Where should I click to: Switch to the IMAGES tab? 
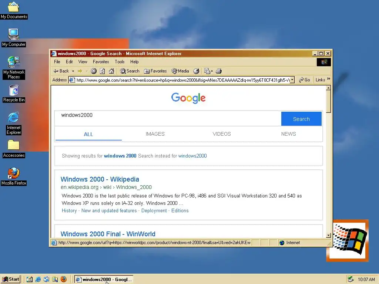[155, 134]
